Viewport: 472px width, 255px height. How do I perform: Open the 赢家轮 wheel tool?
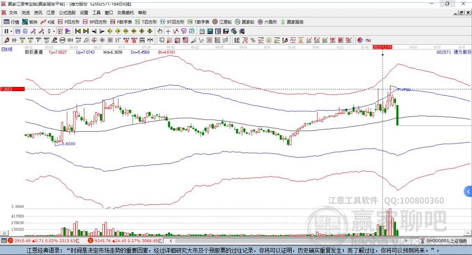click(245, 22)
